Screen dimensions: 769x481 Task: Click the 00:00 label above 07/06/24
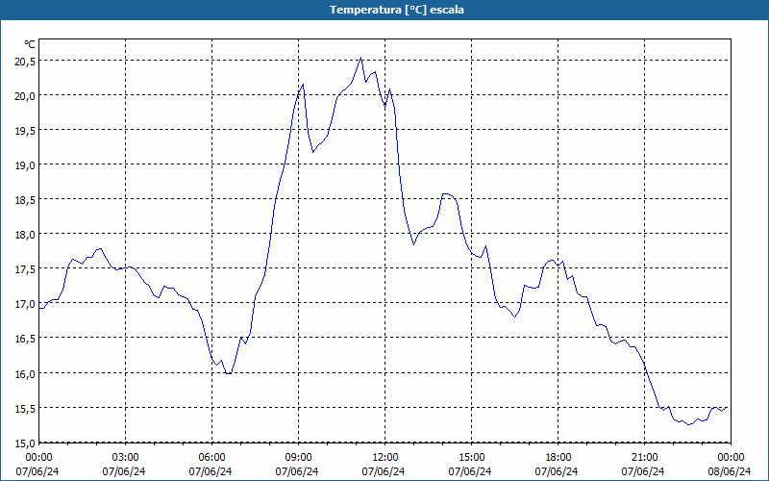[38, 458]
